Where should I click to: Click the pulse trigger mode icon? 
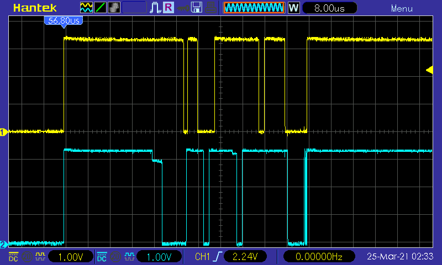[x=155, y=8]
